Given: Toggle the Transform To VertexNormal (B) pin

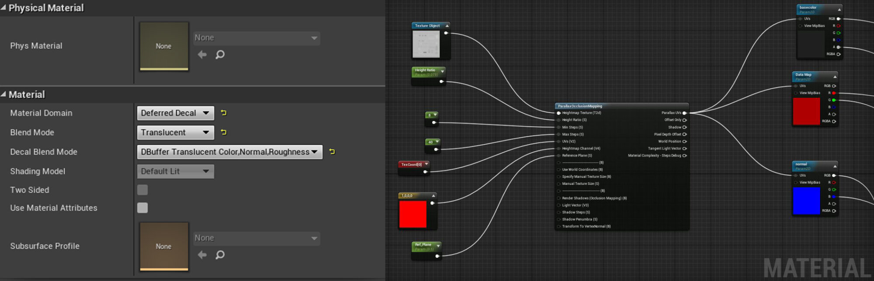Looking at the screenshot, I should click(558, 226).
